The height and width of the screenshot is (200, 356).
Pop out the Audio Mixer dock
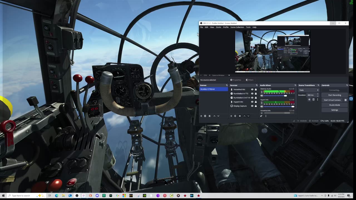[295, 85]
